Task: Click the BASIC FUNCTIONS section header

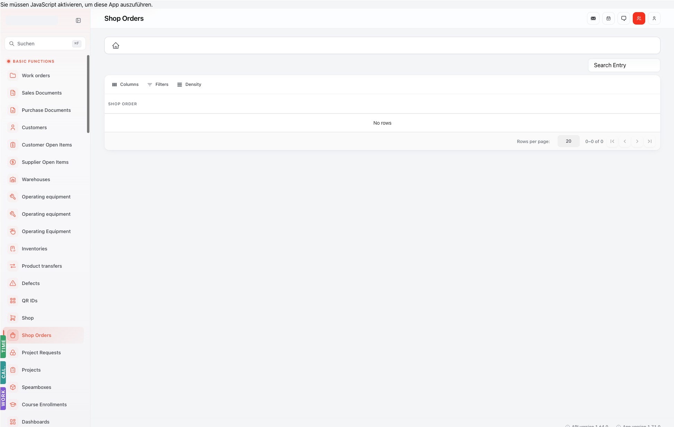Action: click(x=34, y=61)
